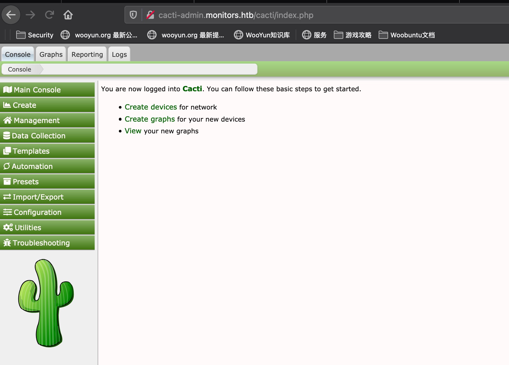The image size is (509, 365).
Task: Click the chart icon beside Create
Action: point(7,105)
